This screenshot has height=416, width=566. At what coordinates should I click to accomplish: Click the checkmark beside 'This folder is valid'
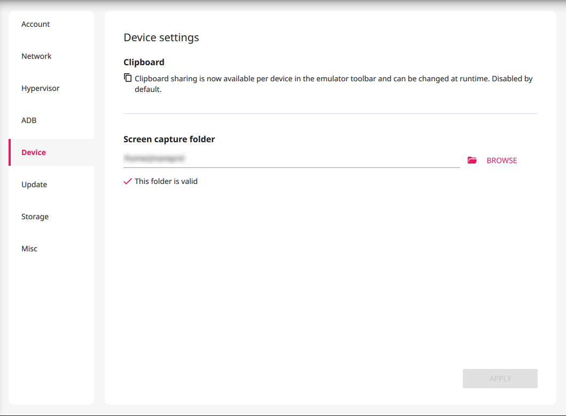[127, 181]
